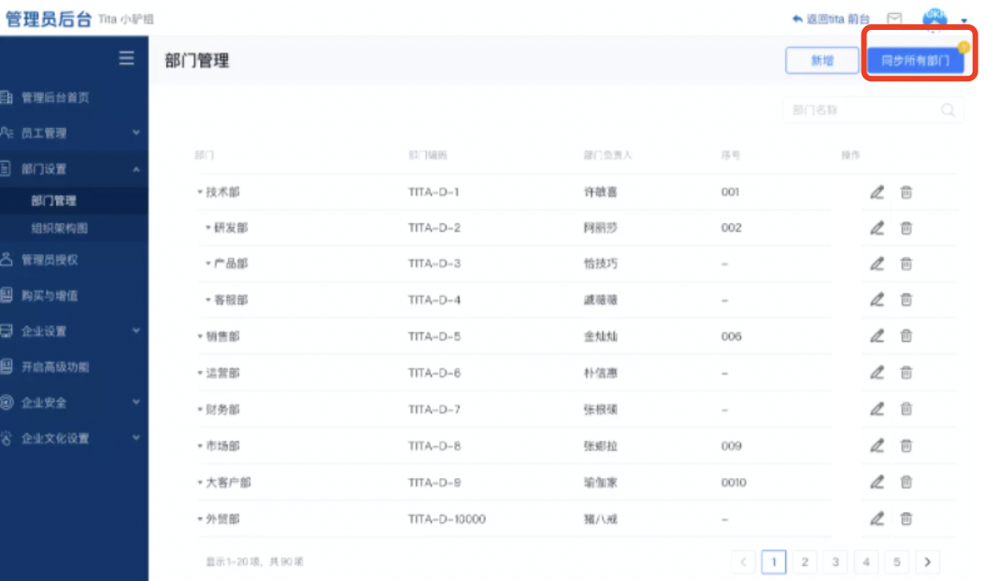This screenshot has width=985, height=581.
Task: Toggle the hamburger sidebar menu icon
Action: pyautogui.click(x=126, y=59)
